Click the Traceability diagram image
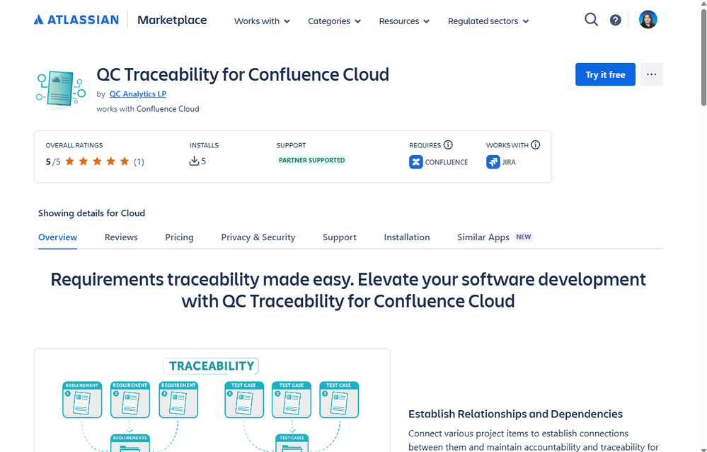 click(212, 400)
